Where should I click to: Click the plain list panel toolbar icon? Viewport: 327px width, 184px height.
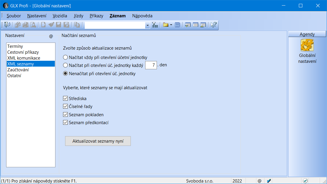click(195, 25)
